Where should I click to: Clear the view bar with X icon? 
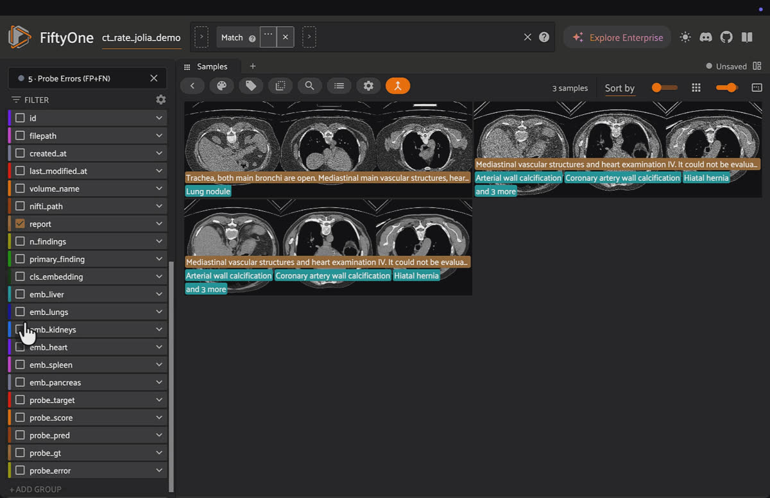point(527,37)
